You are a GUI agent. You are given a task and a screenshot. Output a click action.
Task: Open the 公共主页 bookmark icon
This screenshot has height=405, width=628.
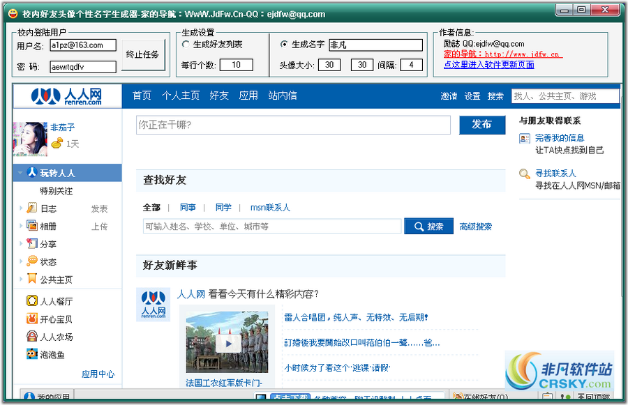tap(32, 279)
